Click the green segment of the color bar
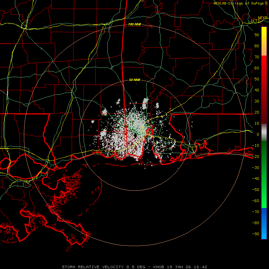This screenshot has height=269, width=269. click(x=264, y=174)
